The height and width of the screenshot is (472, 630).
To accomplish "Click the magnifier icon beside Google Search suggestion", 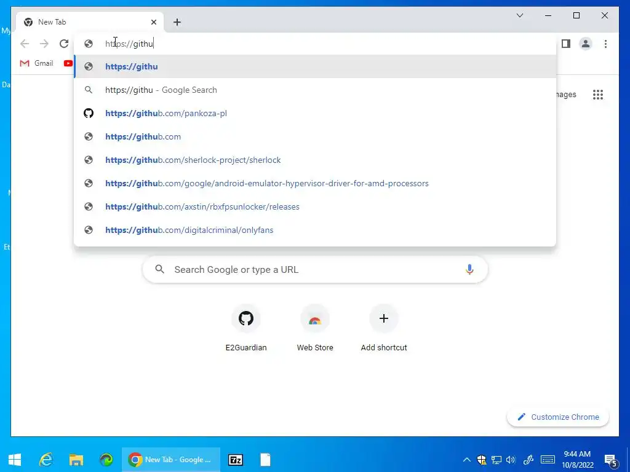I will coord(89,90).
